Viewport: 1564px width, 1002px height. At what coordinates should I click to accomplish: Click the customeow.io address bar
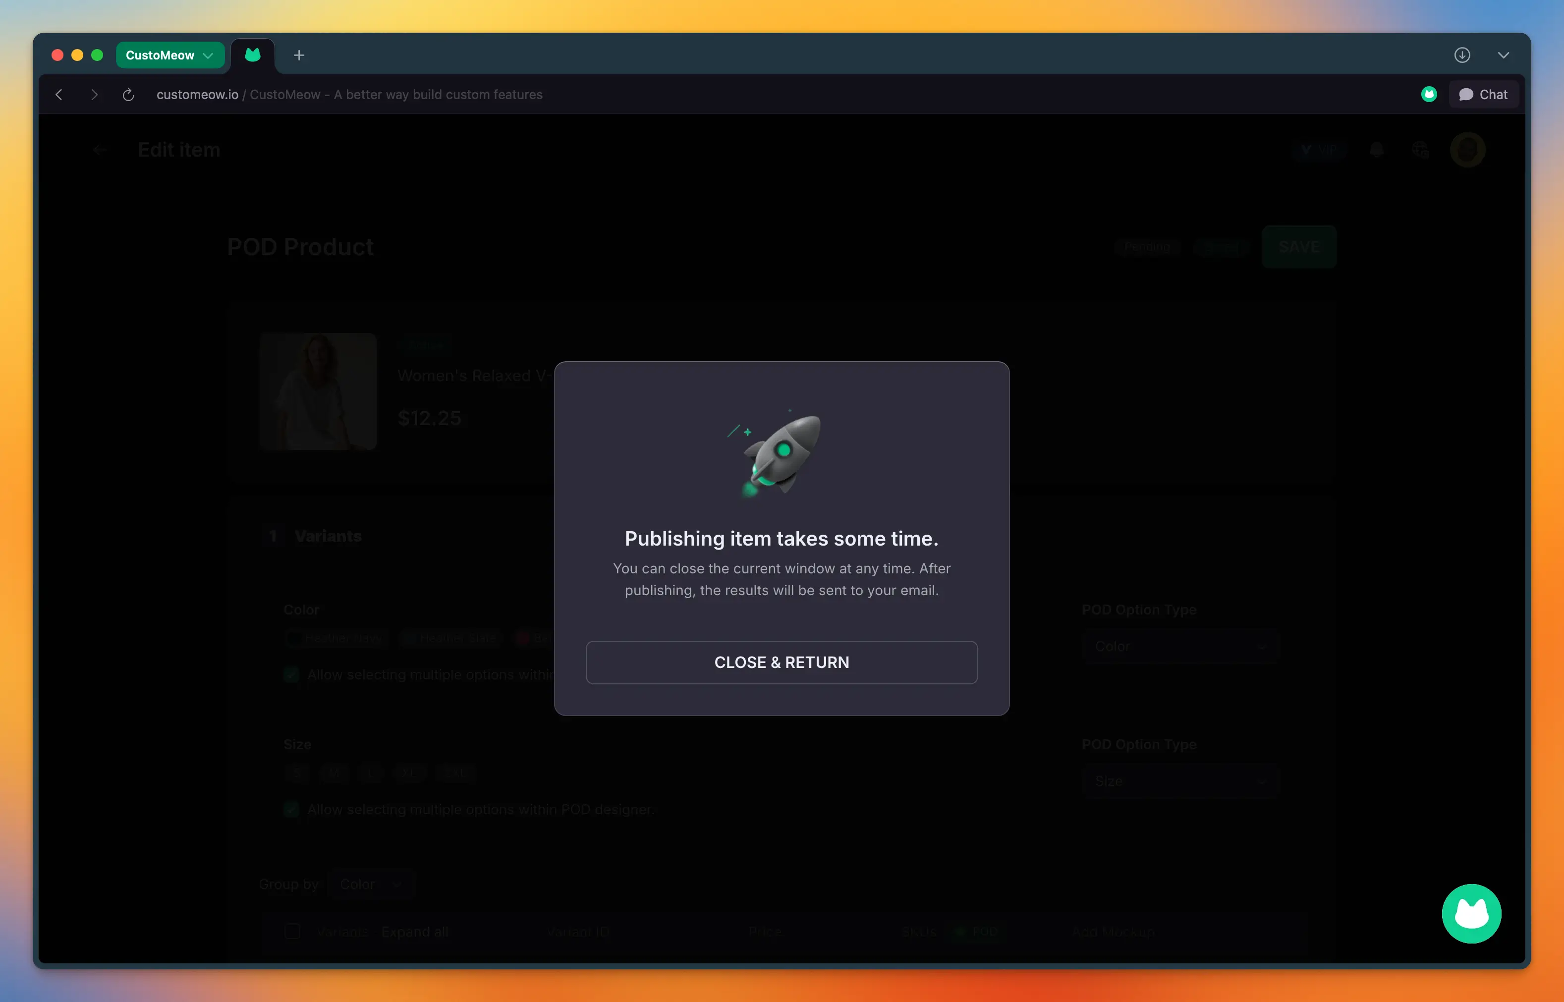click(x=349, y=94)
